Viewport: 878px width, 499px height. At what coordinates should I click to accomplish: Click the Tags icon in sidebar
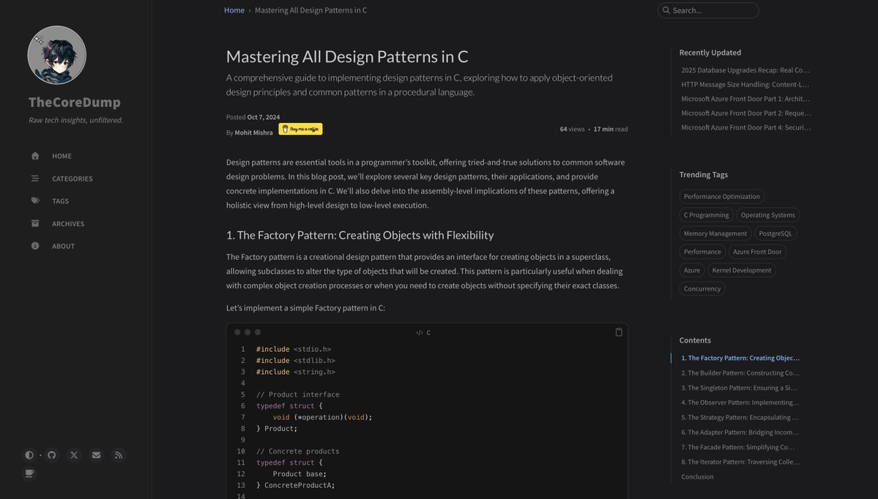pos(35,200)
